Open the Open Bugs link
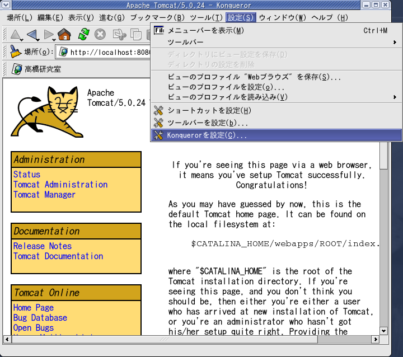 point(34,328)
